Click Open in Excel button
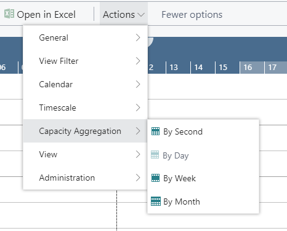The image size is (287, 231). click(x=40, y=14)
